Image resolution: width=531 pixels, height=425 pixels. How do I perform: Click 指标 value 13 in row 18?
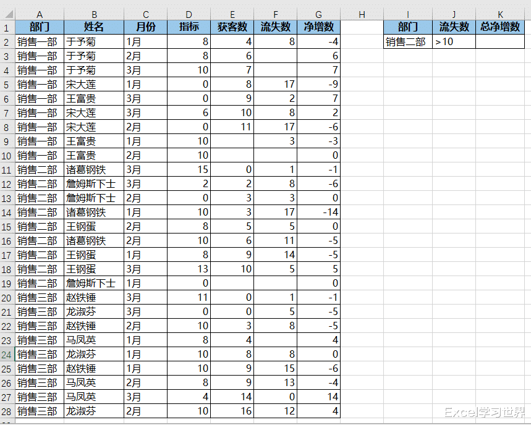coord(189,269)
